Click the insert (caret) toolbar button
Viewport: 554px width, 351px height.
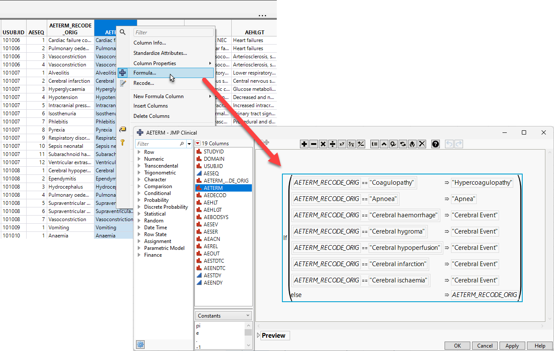coord(384,144)
